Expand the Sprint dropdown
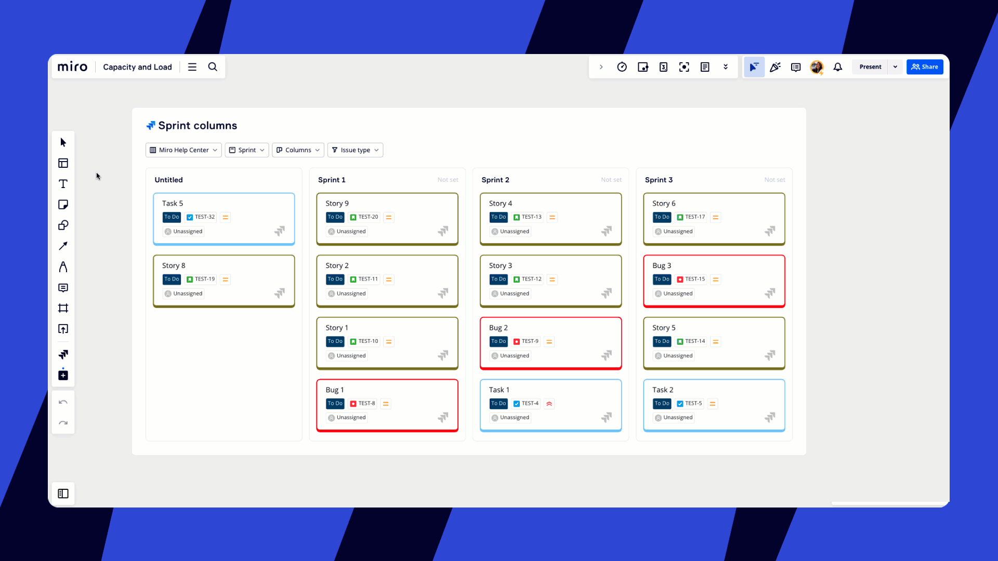Image resolution: width=998 pixels, height=561 pixels. click(246, 150)
